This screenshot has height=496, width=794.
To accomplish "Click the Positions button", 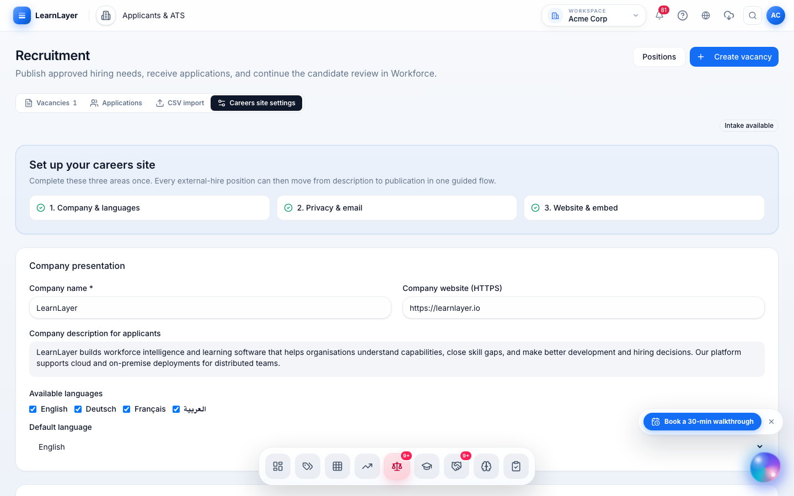I will [x=659, y=57].
